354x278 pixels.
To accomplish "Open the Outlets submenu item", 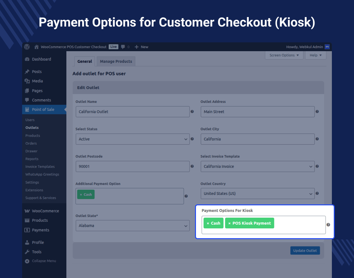I will point(32,128).
